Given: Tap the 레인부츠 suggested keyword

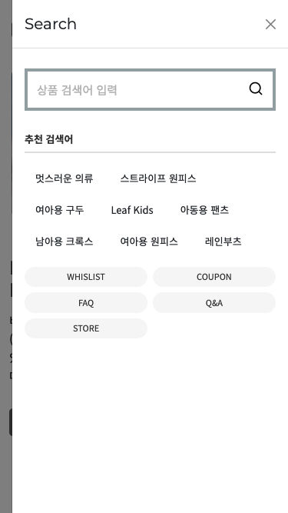Looking at the screenshot, I should [x=223, y=242].
